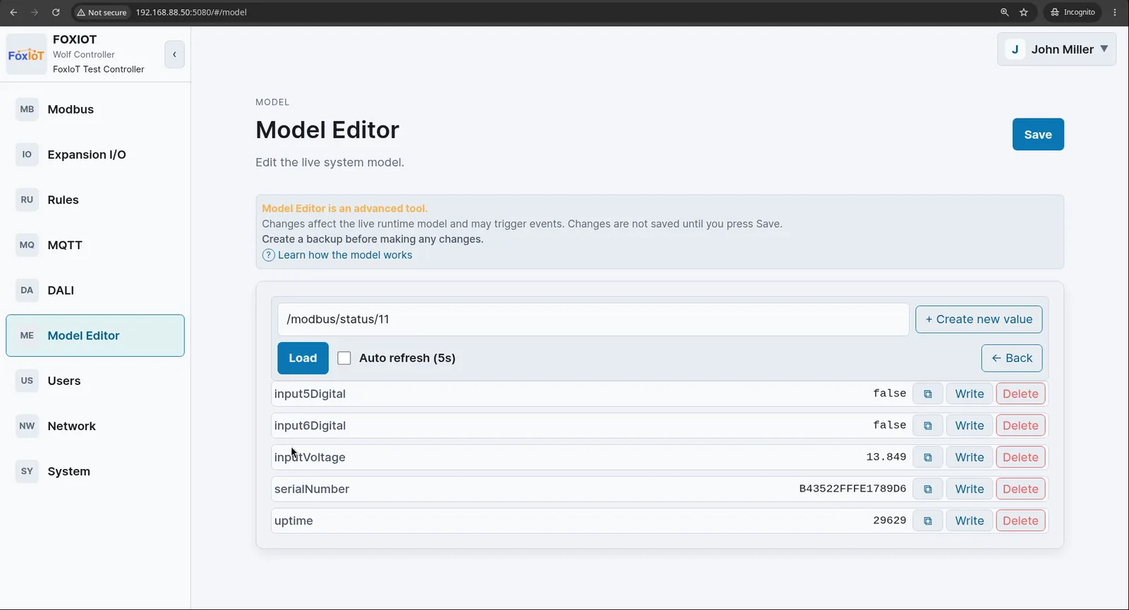Open the browser three-dot menu

pyautogui.click(x=1115, y=12)
